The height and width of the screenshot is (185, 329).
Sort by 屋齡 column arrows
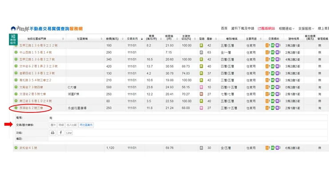click(x=216, y=39)
